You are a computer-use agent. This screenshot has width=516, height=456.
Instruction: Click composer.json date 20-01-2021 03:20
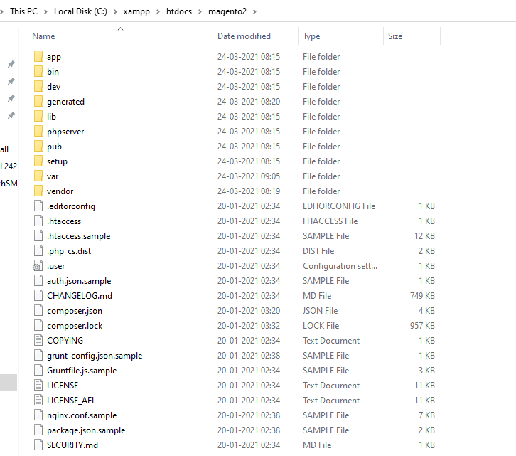pos(249,310)
